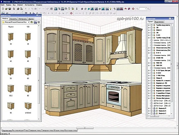This screenshot has width=179, height=135.
Task: Click the Save diskette icon
Action: click(x=10, y=9)
